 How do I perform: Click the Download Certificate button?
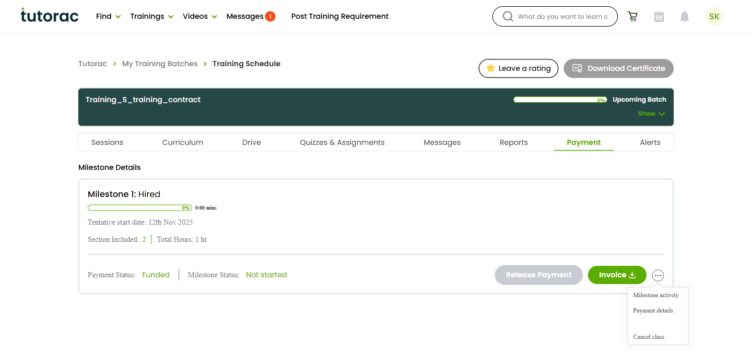click(x=619, y=68)
